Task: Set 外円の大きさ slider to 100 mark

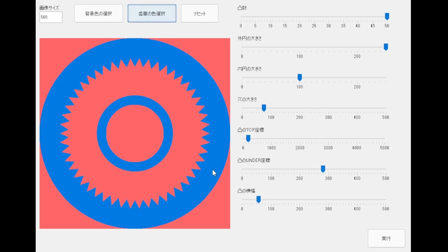Action: point(300,47)
